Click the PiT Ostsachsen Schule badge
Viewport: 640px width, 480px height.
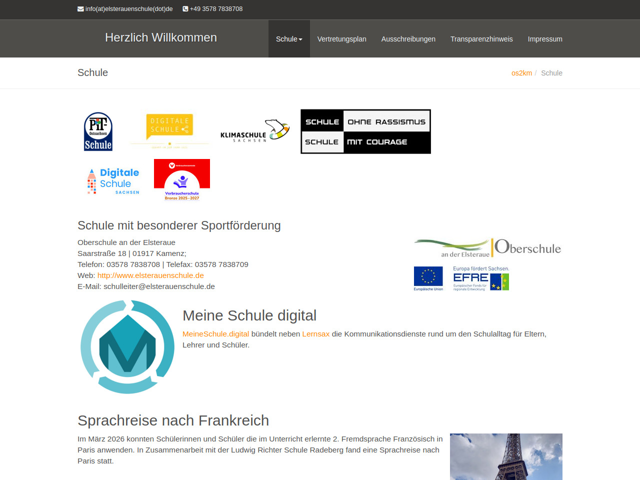98,131
